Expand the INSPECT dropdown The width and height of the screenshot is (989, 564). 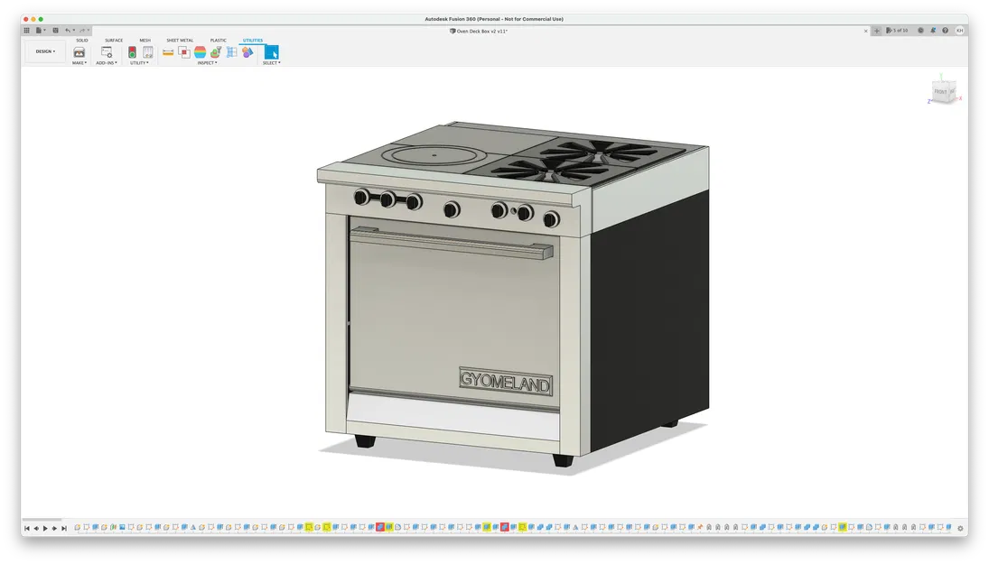208,63
